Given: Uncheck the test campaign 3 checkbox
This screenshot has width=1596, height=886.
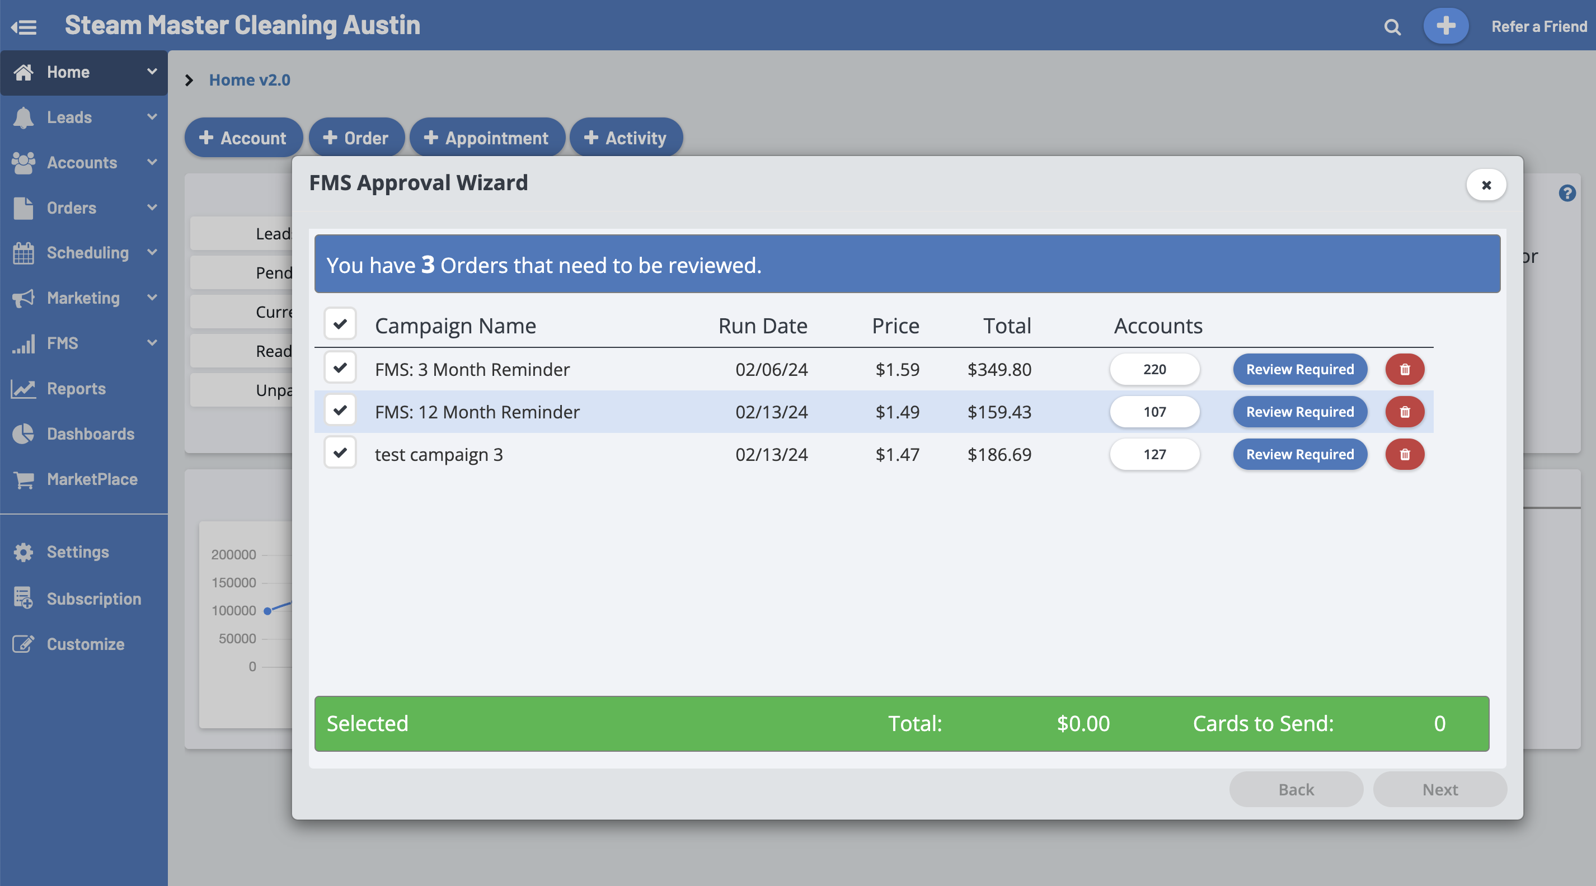Looking at the screenshot, I should 340,453.
